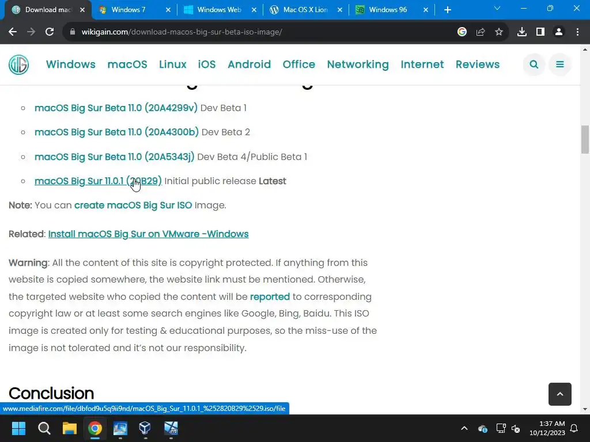Open the taskbar app with 'int' icon
The width and height of the screenshot is (590, 442).
tap(171, 428)
